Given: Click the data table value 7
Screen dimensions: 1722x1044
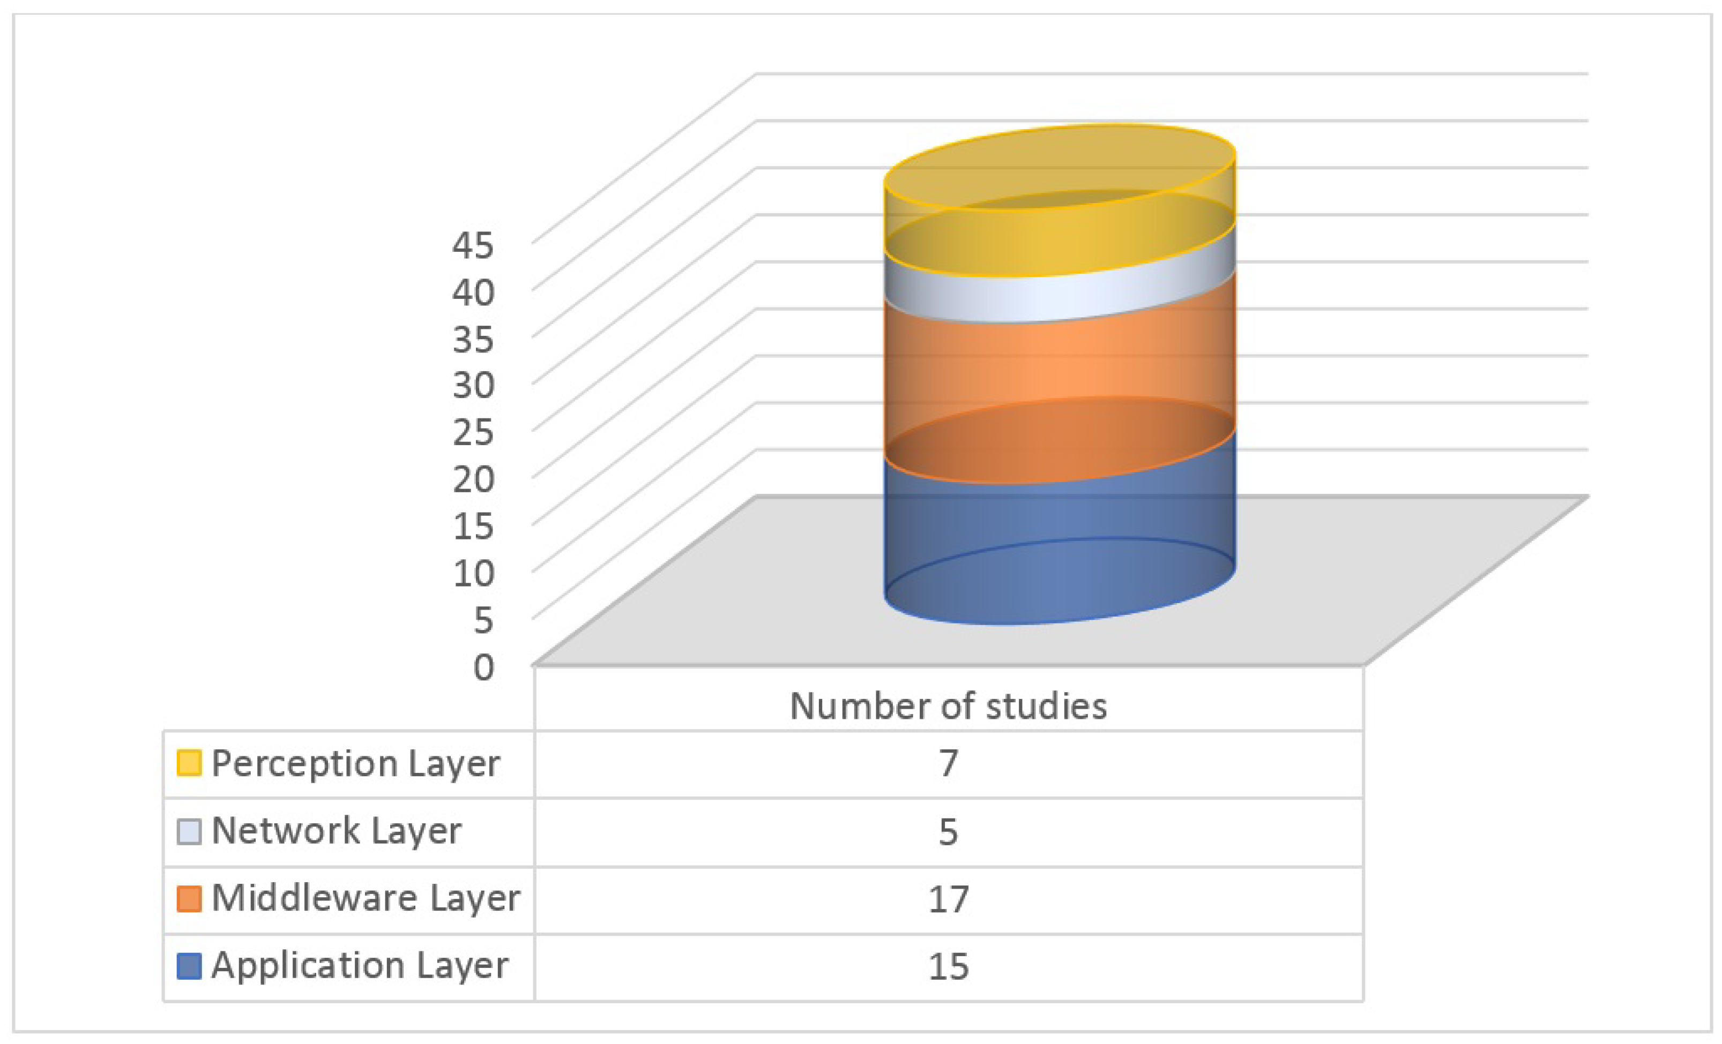Looking at the screenshot, I should pos(948,763).
